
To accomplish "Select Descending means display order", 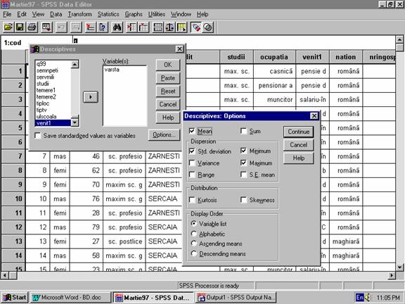I will 194,253.
